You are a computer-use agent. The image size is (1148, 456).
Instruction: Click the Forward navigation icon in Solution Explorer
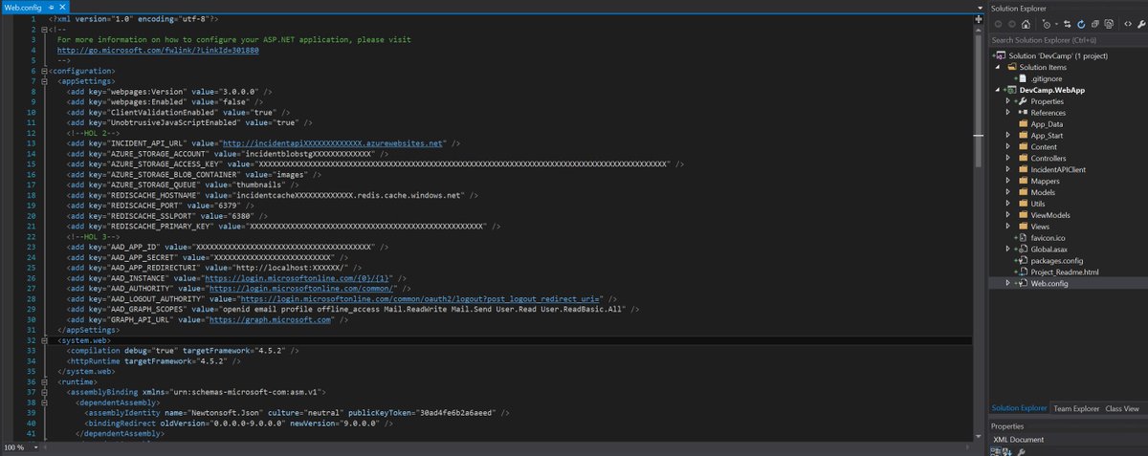point(1011,25)
